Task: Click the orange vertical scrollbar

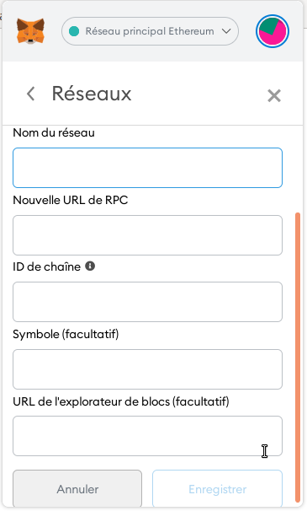Action: (298, 358)
